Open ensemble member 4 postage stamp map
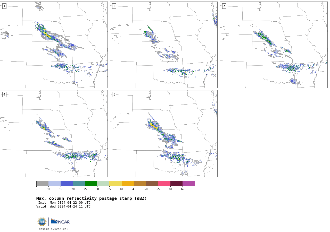This screenshot has height=232, width=330. (x=54, y=133)
